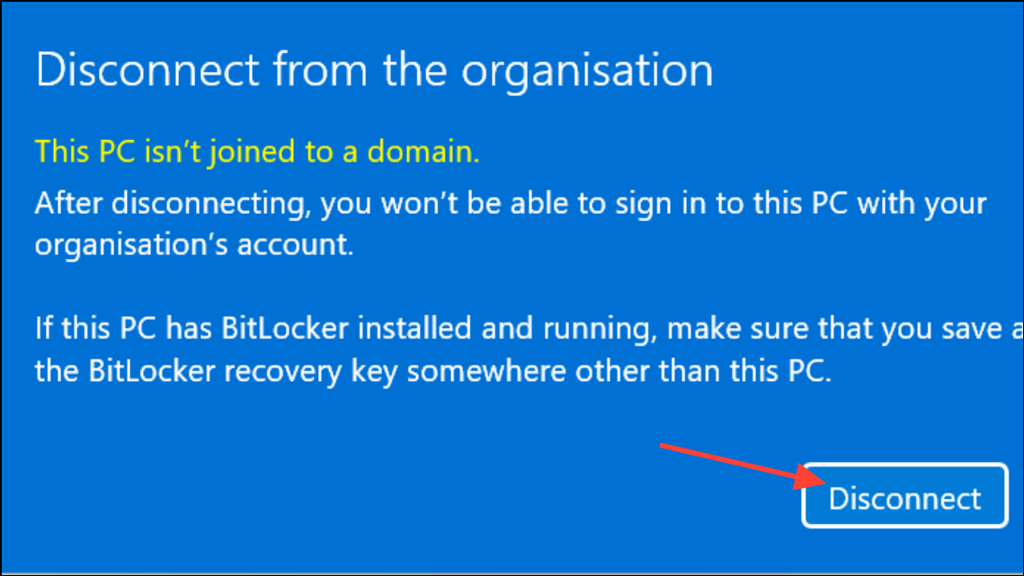Image resolution: width=1024 pixels, height=576 pixels.
Task: Click the Disconnect button
Action: [904, 497]
